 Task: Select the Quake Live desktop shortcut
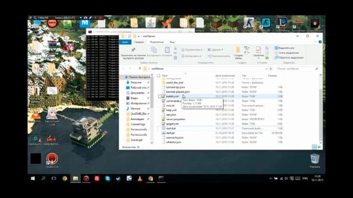pos(52,160)
